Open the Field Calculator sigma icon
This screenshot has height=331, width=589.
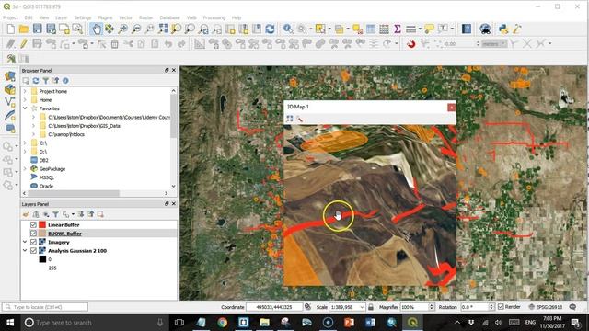(x=398, y=29)
